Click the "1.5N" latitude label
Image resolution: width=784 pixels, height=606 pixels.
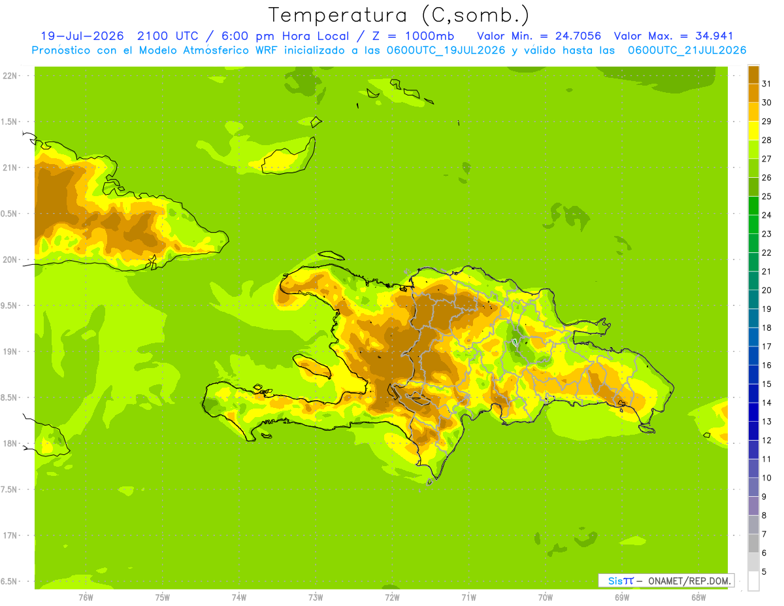[10, 122]
